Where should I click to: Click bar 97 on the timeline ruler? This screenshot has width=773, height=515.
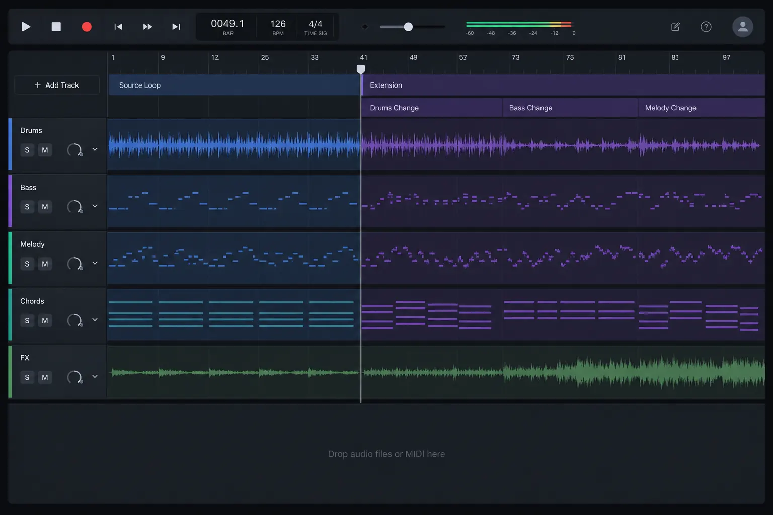tap(726, 57)
